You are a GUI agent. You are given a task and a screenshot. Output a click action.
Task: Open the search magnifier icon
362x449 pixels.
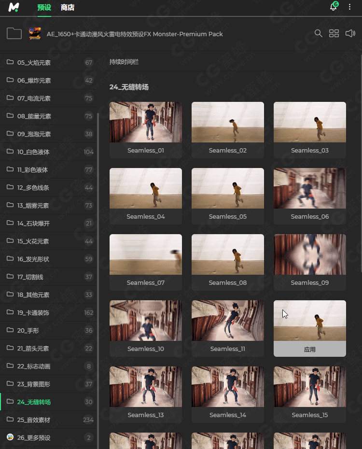point(318,33)
